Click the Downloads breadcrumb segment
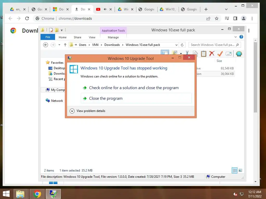The width and height of the screenshot is (266, 199). [x=112, y=45]
